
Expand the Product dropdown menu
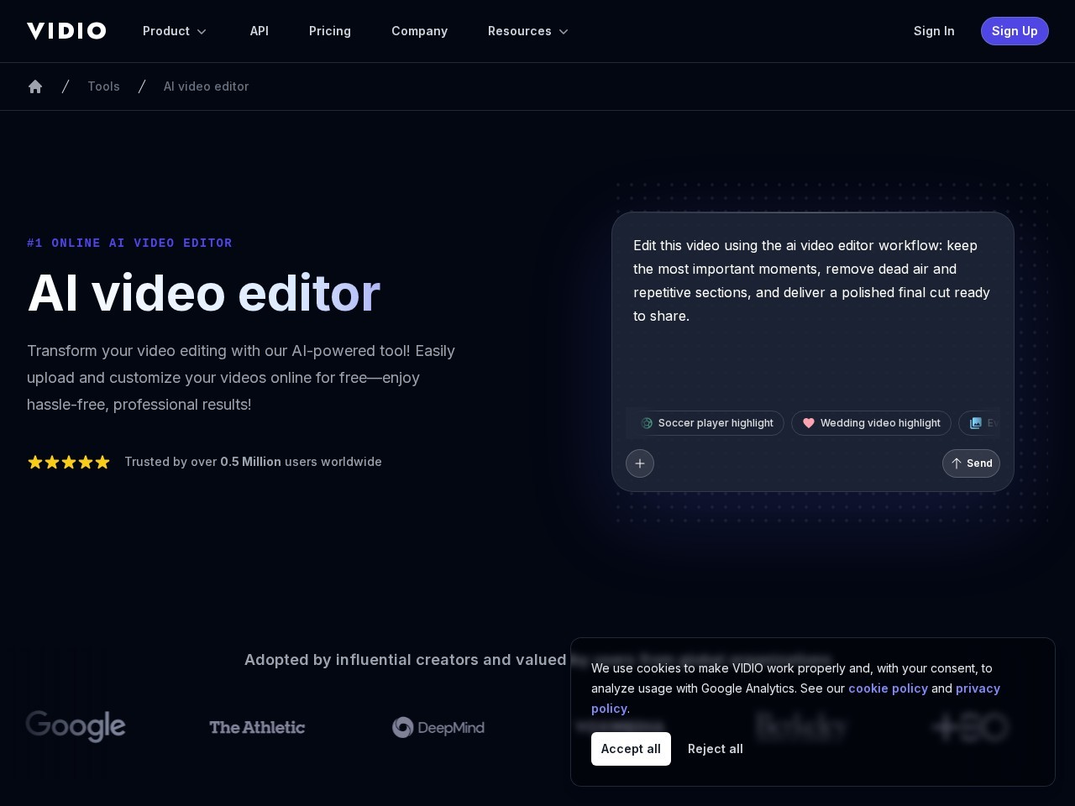(175, 31)
